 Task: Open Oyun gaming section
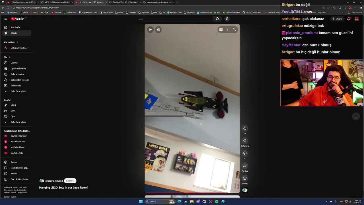tap(17, 116)
